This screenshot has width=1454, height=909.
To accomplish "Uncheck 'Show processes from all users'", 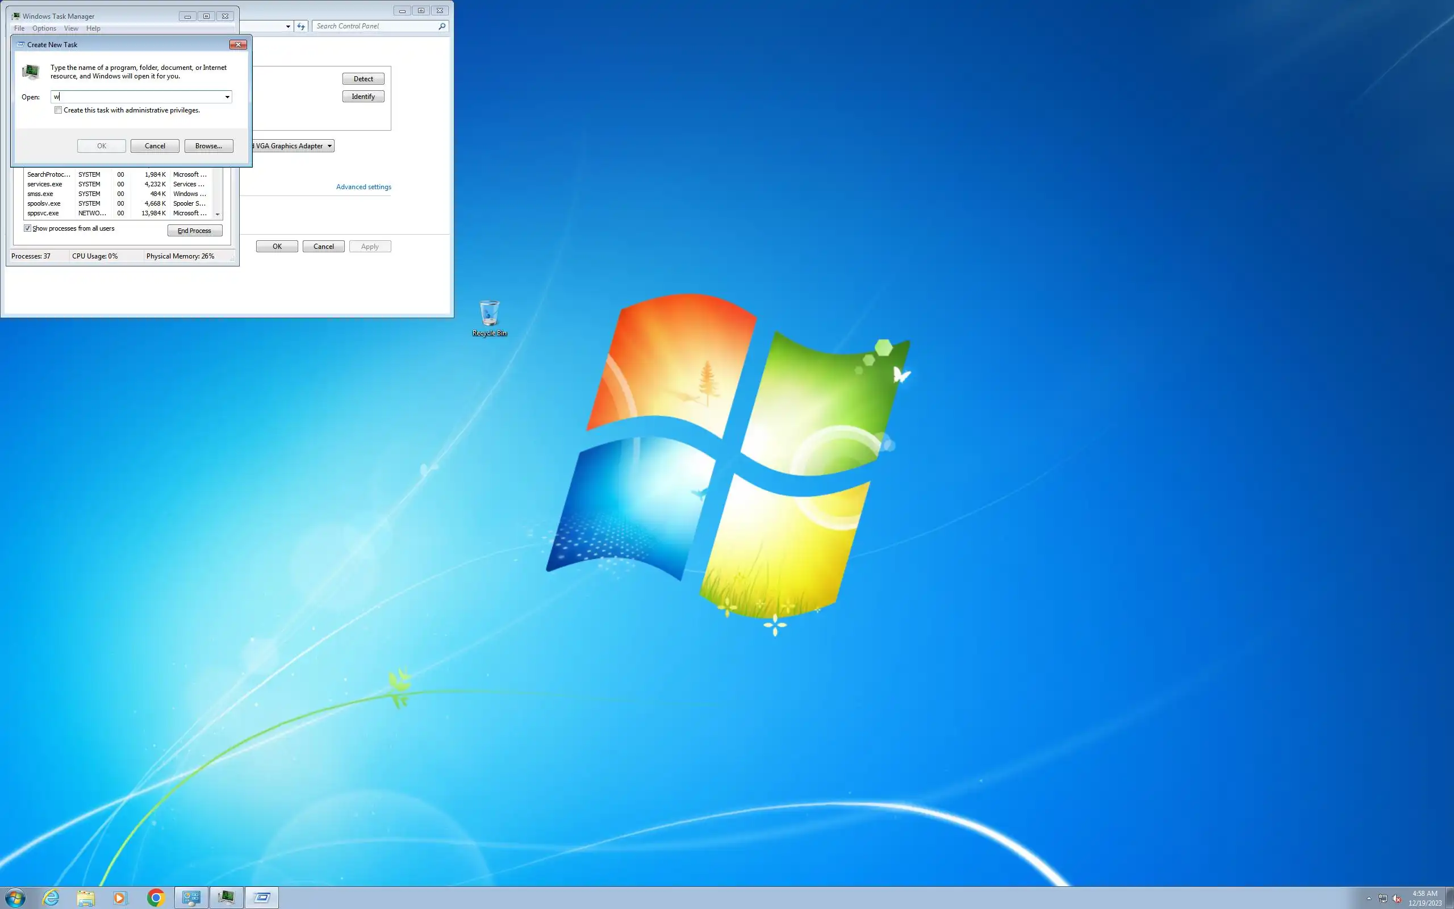I will 28,228.
